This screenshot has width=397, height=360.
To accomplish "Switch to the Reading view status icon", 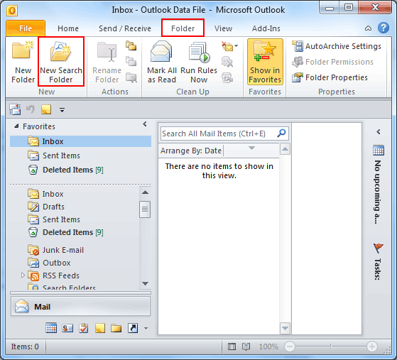I will coord(246,347).
